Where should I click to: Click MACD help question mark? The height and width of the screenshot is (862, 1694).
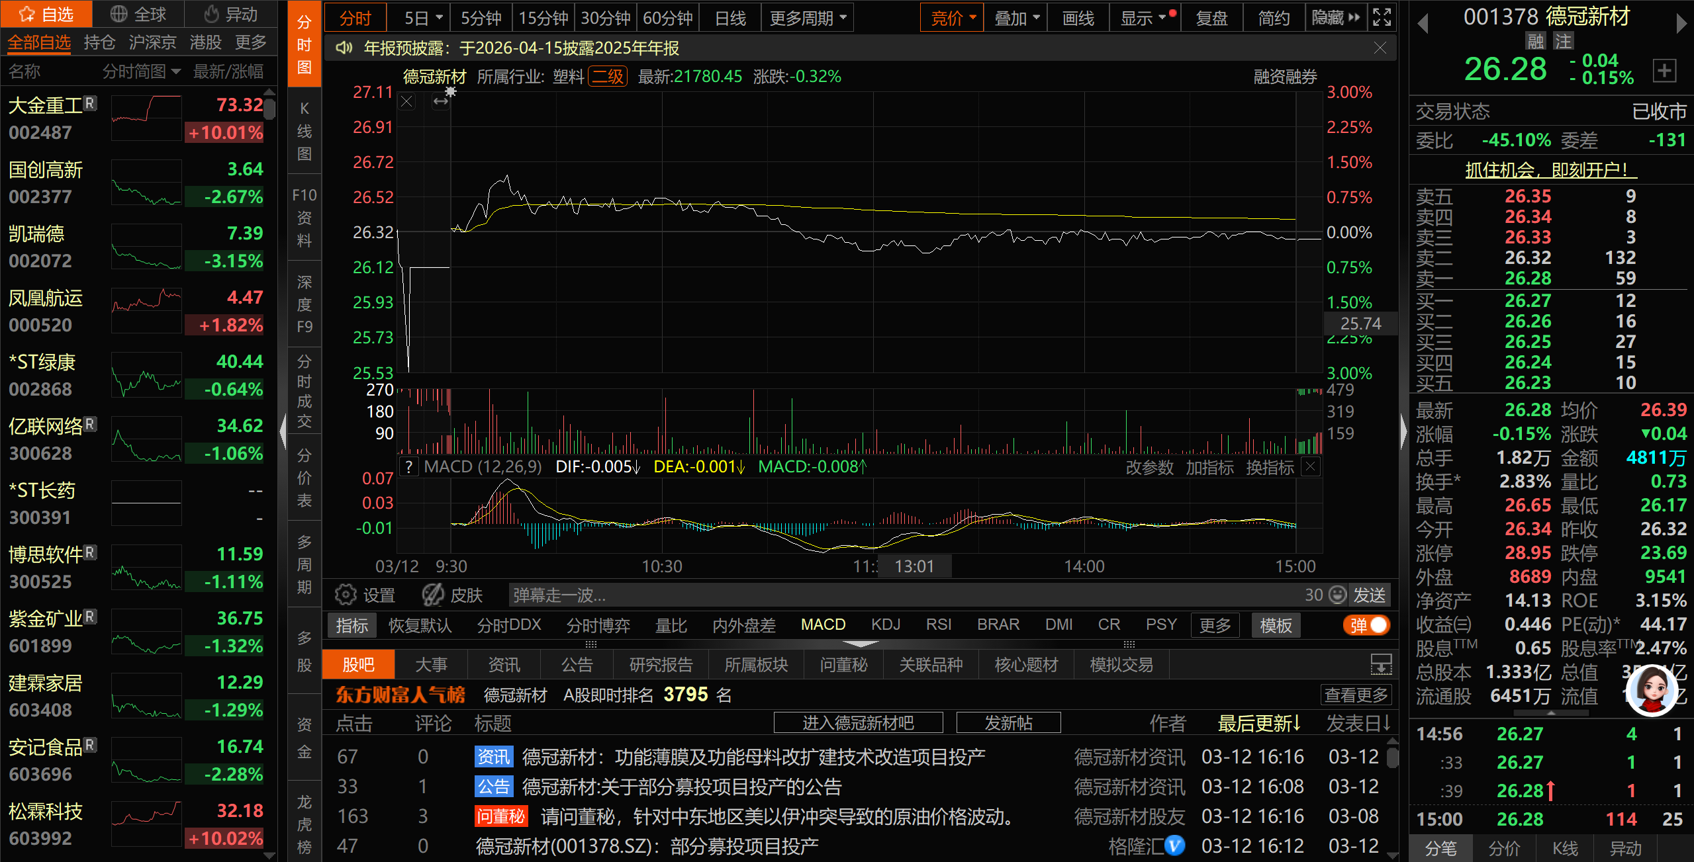409,467
